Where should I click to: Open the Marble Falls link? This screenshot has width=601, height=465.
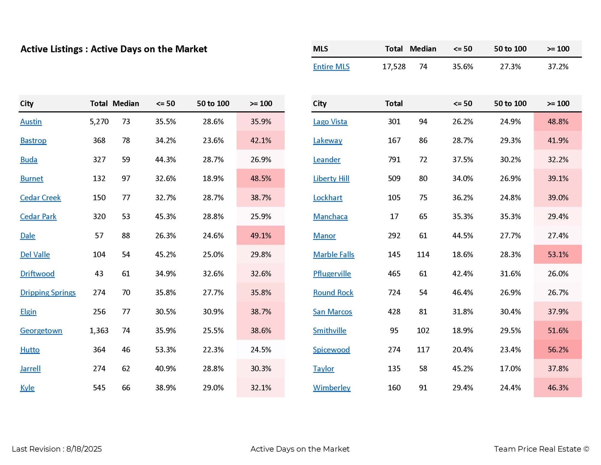point(334,255)
